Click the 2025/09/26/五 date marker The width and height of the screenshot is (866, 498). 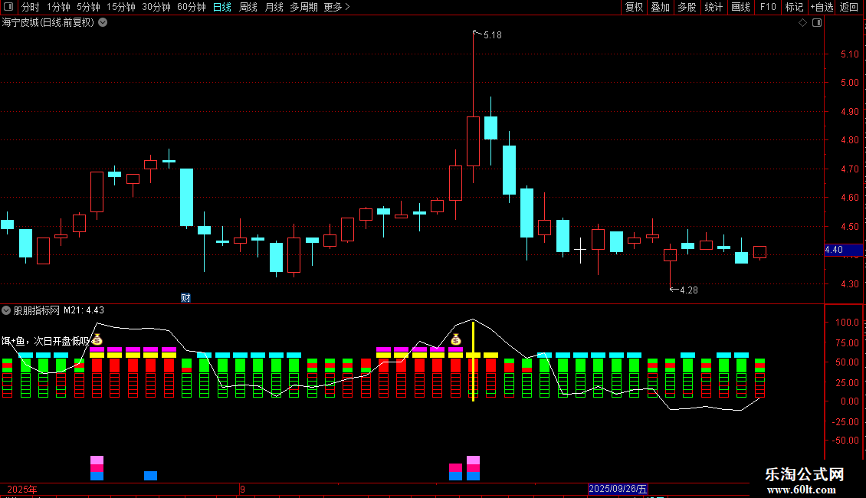coord(618,489)
